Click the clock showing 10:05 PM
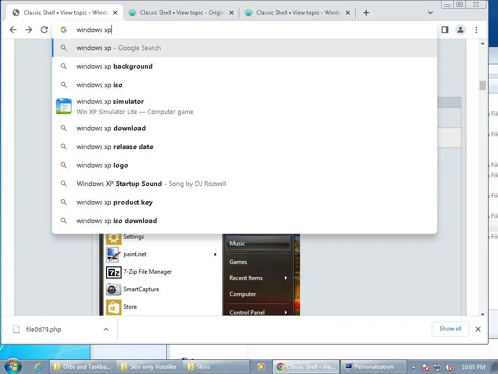This screenshot has width=498, height=374. [473, 367]
